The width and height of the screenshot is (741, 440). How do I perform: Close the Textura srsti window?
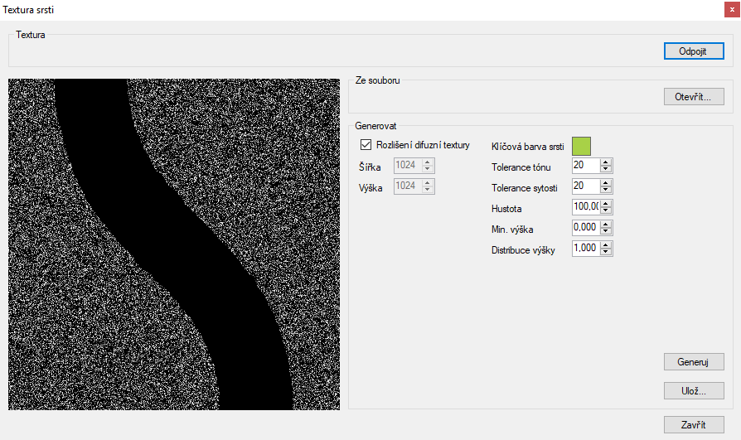tap(731, 8)
